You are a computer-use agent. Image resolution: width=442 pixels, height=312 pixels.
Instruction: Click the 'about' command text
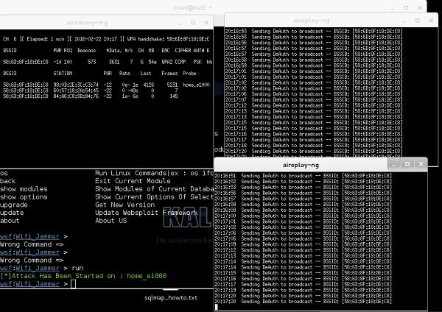coord(10,221)
